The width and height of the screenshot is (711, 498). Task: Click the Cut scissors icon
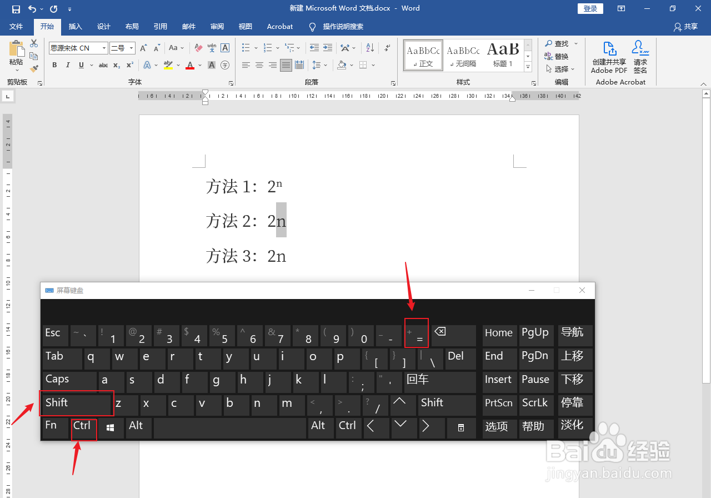[x=34, y=43]
